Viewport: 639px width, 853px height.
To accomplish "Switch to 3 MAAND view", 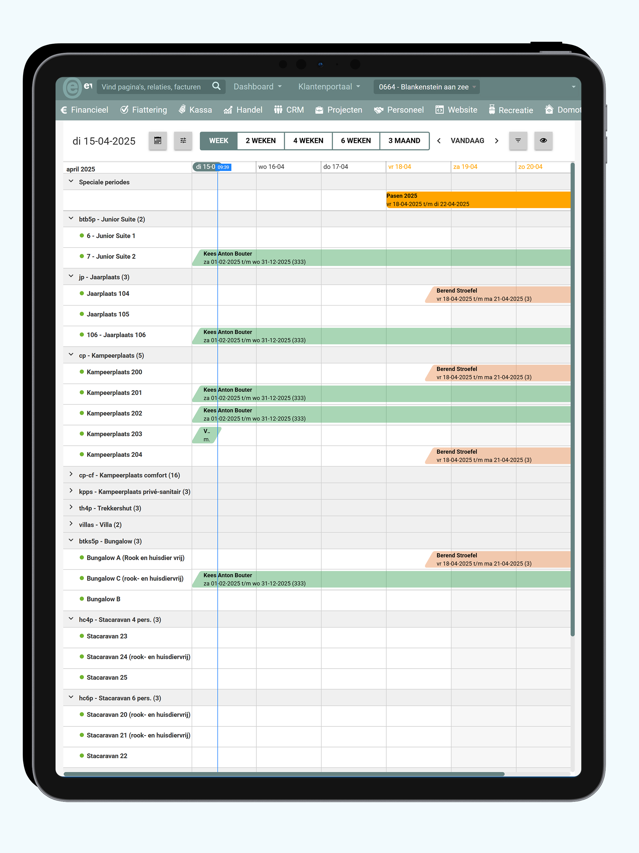I will (x=404, y=141).
